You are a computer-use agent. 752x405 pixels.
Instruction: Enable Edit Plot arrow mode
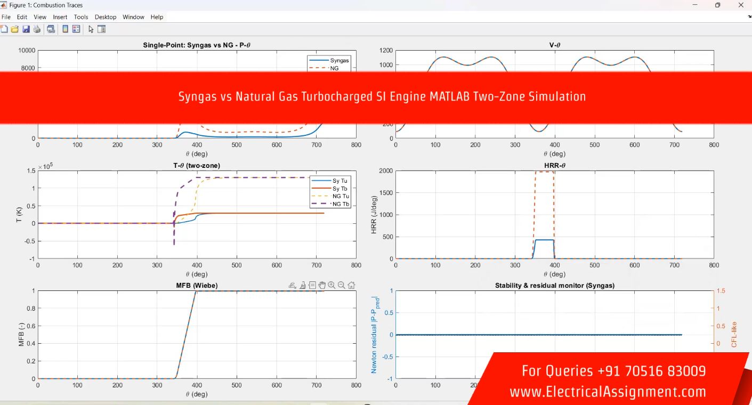91,29
